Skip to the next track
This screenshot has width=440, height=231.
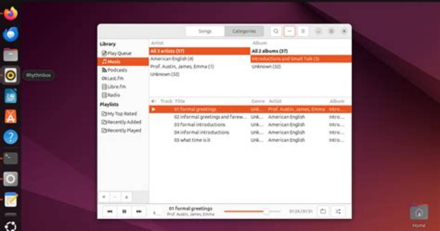click(x=139, y=212)
